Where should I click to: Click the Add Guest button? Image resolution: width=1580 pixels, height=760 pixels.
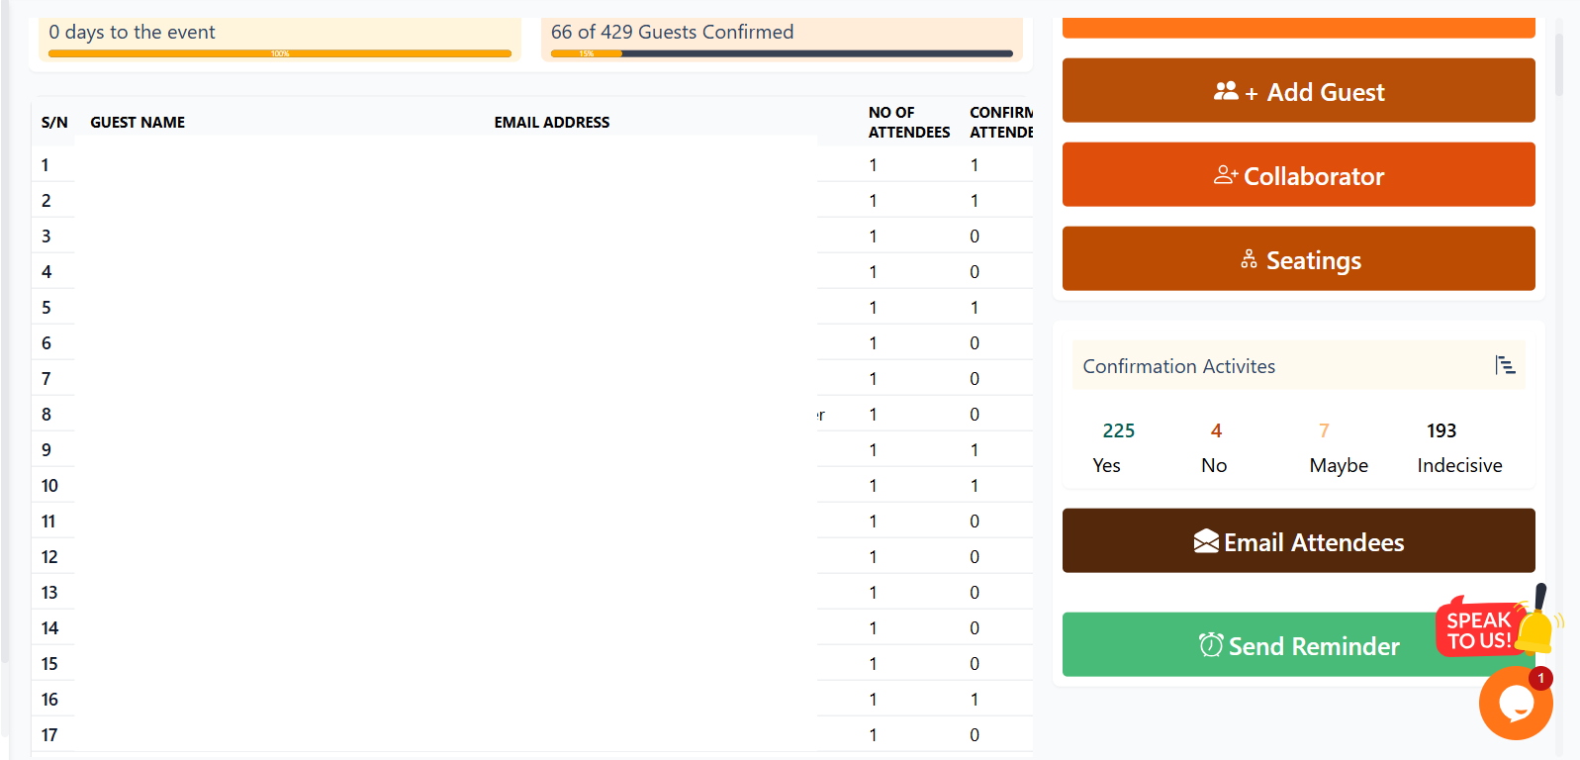(x=1298, y=90)
